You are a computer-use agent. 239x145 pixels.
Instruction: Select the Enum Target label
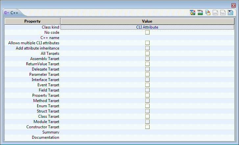48,106
